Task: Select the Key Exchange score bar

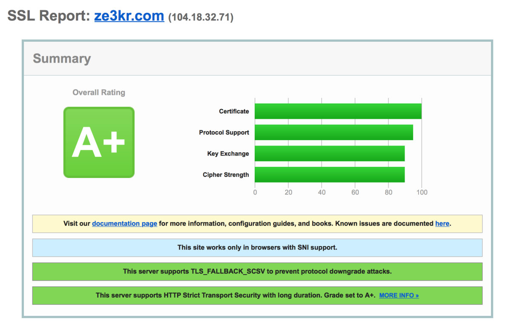Action: point(330,154)
